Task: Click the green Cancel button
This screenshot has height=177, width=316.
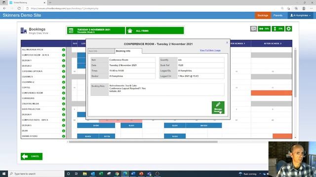Action: [x=32, y=156]
